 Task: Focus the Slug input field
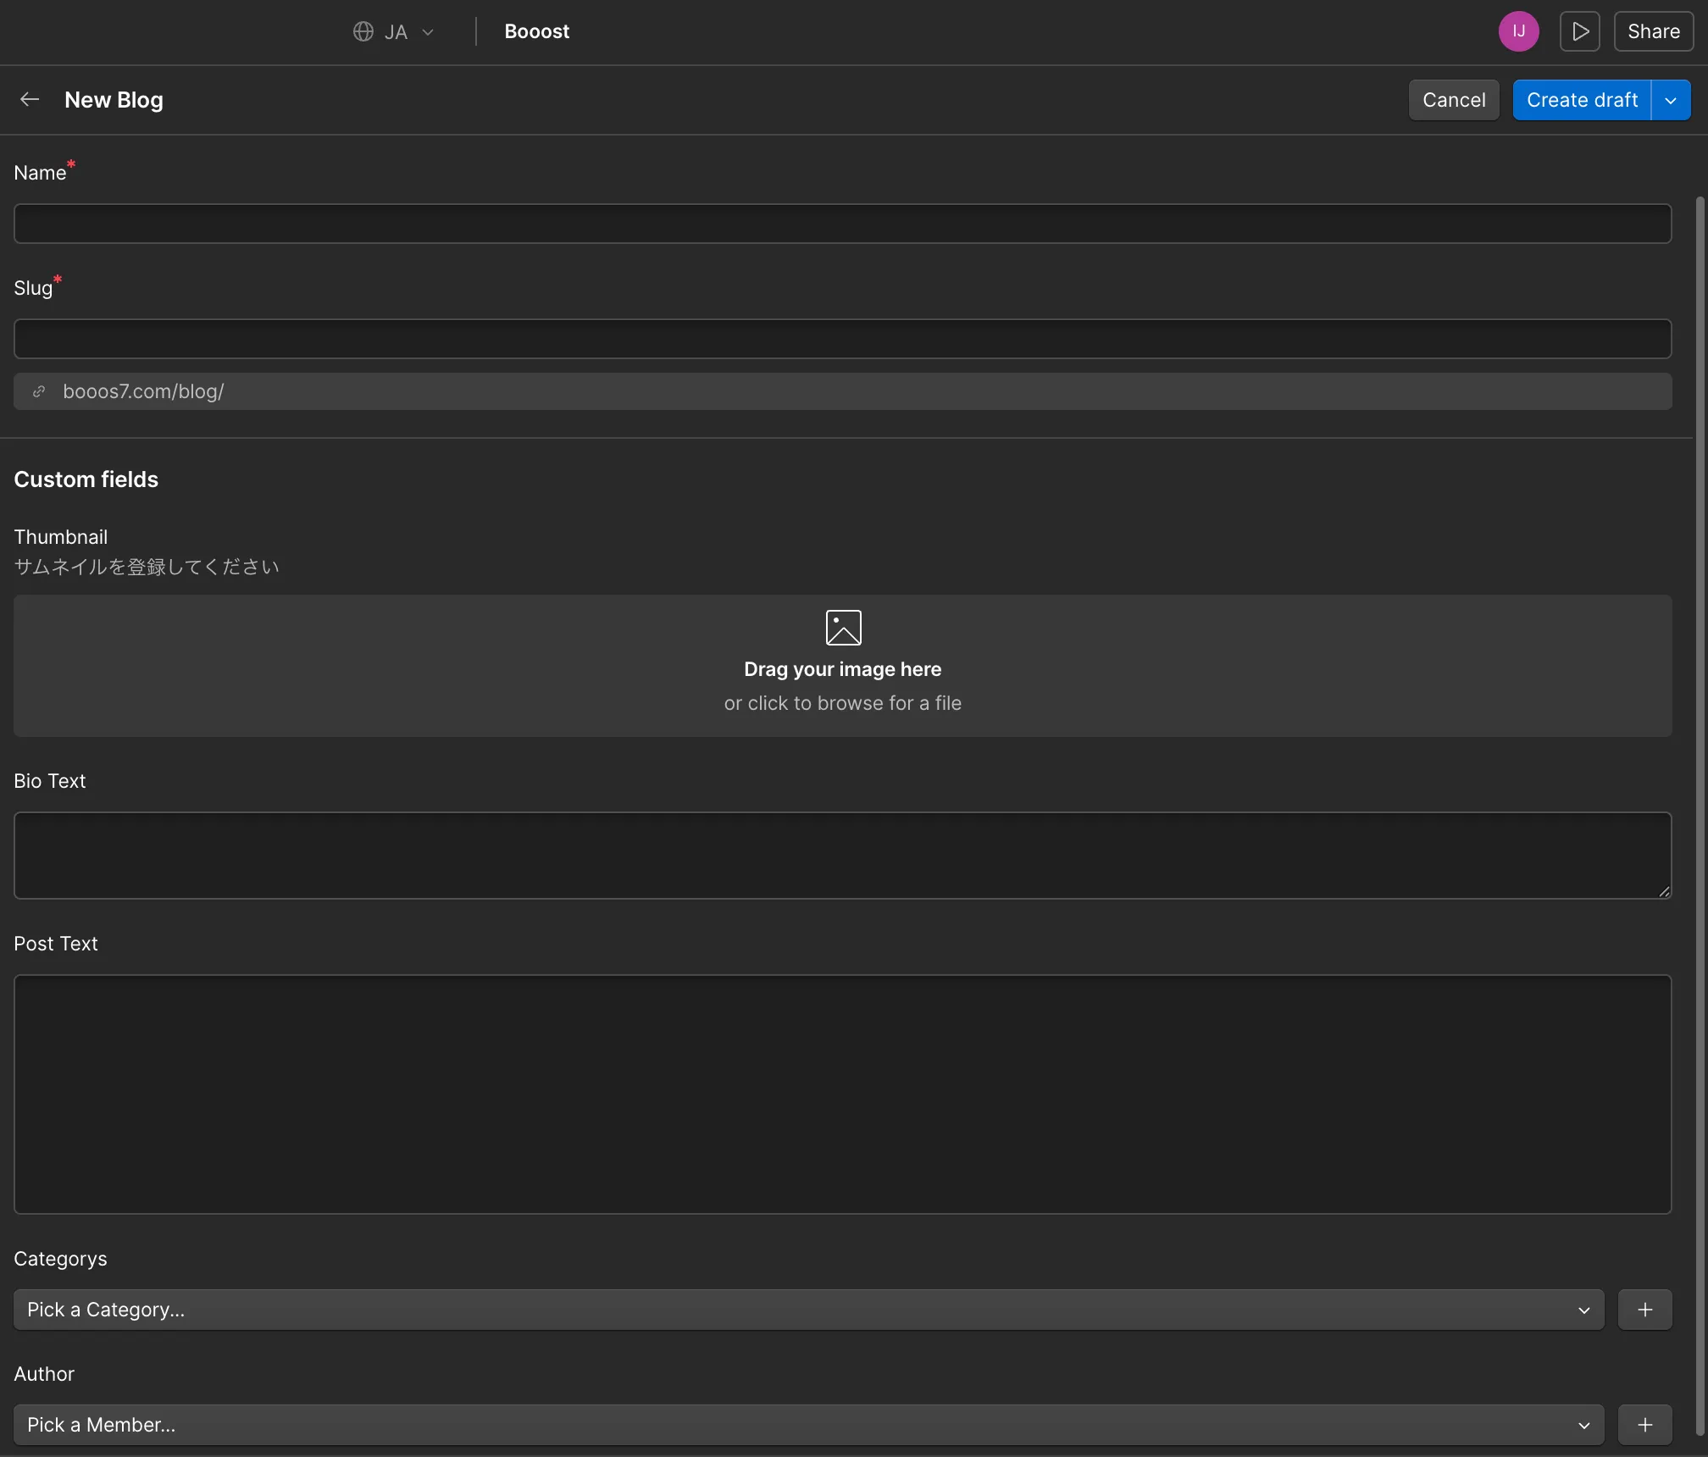[x=843, y=339]
